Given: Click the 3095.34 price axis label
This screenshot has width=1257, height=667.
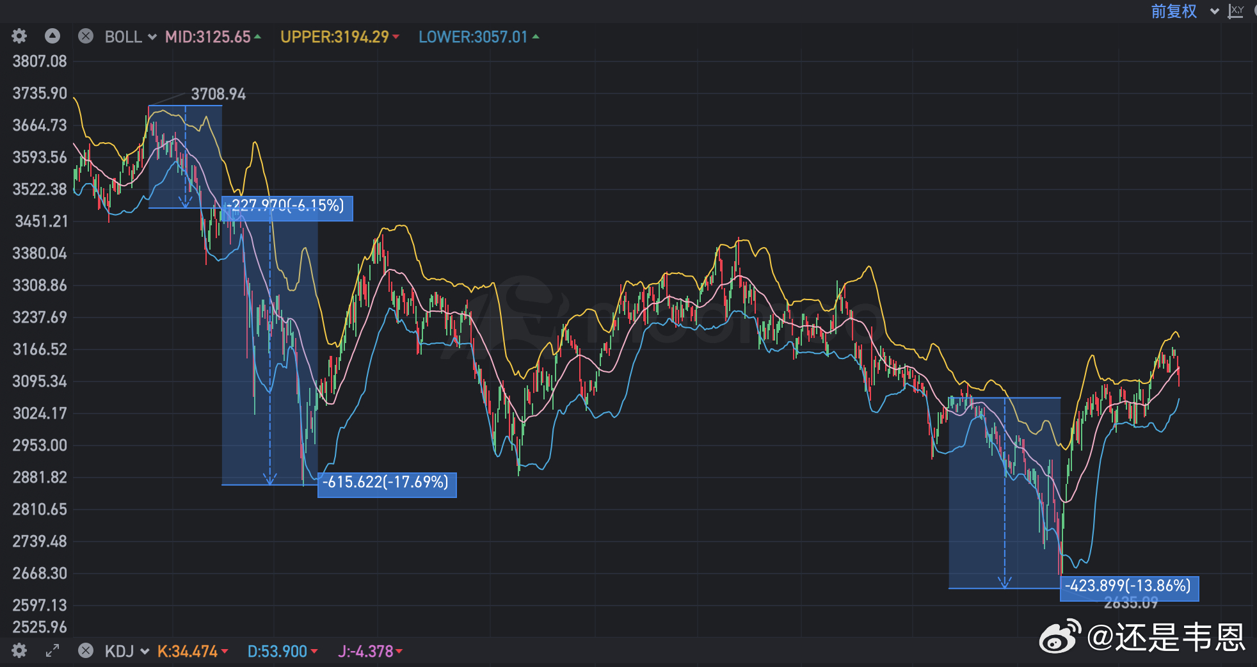Looking at the screenshot, I should tap(40, 382).
